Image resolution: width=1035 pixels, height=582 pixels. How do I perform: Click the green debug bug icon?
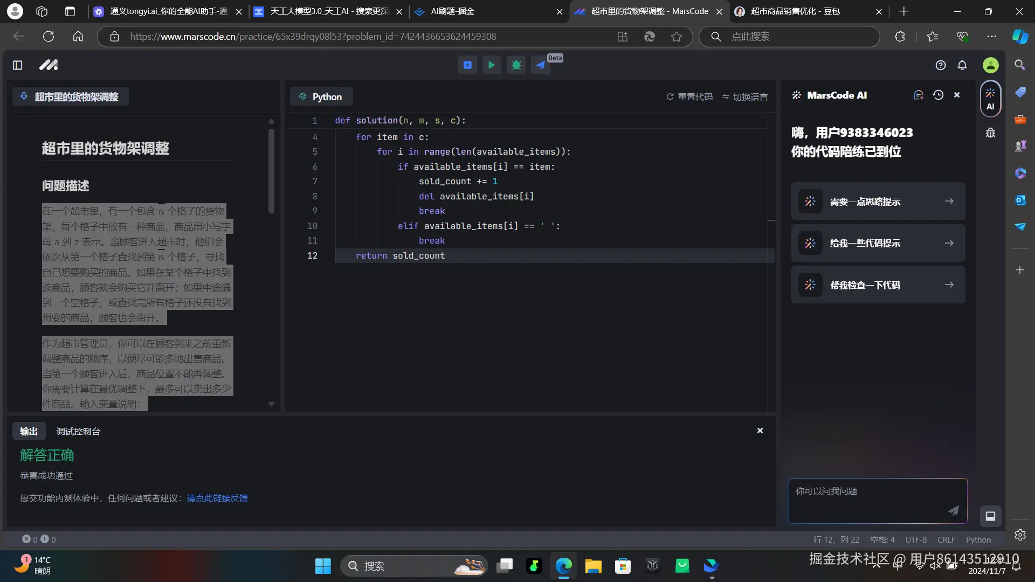coord(516,65)
